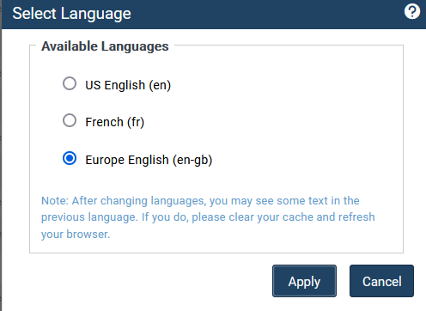Image resolution: width=426 pixels, height=311 pixels.
Task: Click the words 'your browser.' ending the note
Action: click(x=76, y=235)
